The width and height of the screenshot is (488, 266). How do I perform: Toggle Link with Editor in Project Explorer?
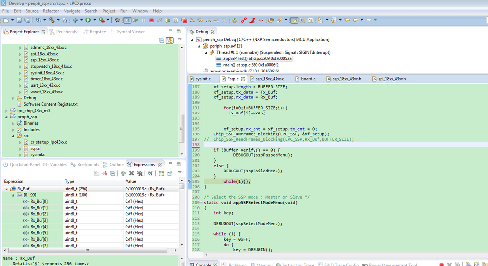coord(169,40)
